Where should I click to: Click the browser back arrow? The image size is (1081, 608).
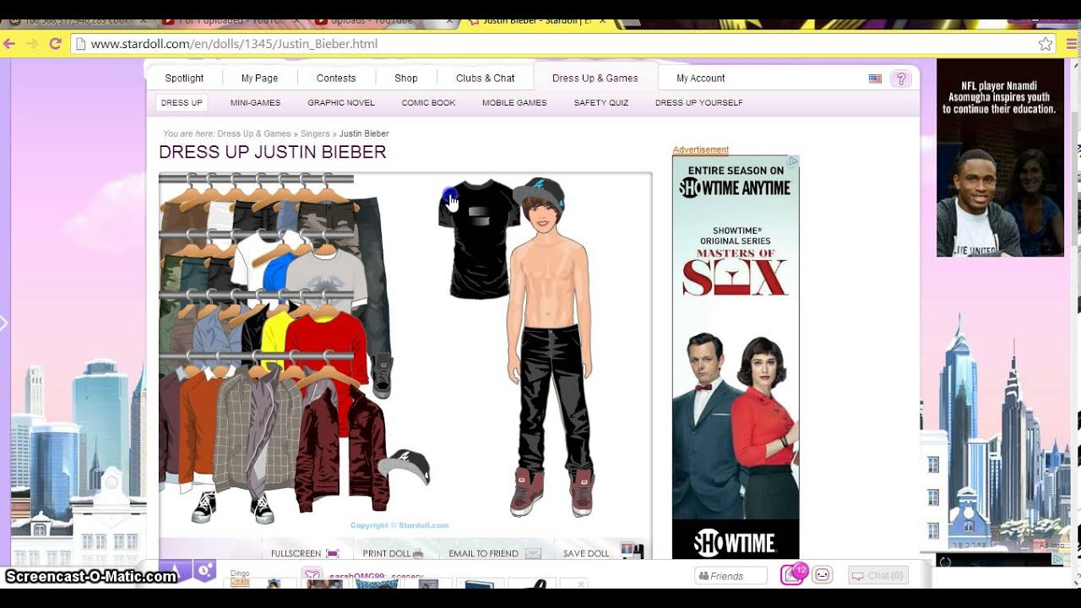[9, 44]
